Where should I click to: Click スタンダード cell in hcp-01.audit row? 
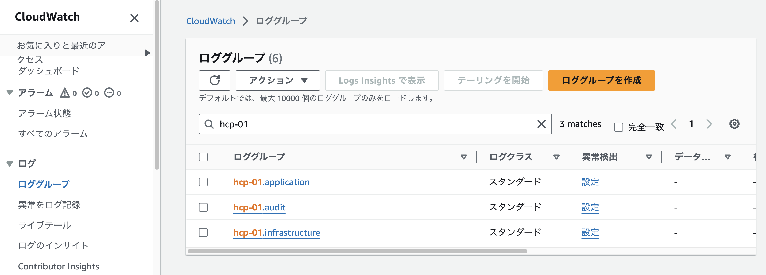click(515, 207)
